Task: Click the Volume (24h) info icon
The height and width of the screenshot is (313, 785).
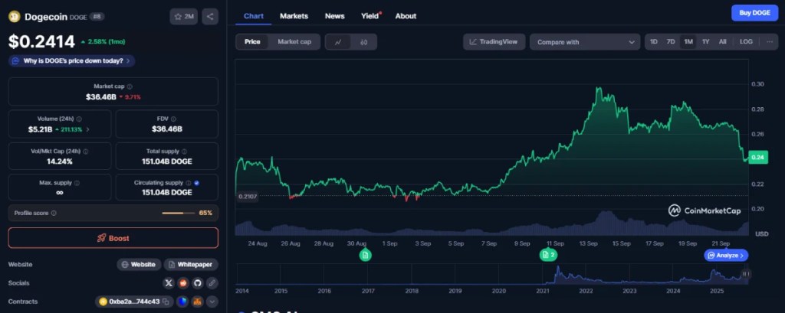Action: point(79,119)
